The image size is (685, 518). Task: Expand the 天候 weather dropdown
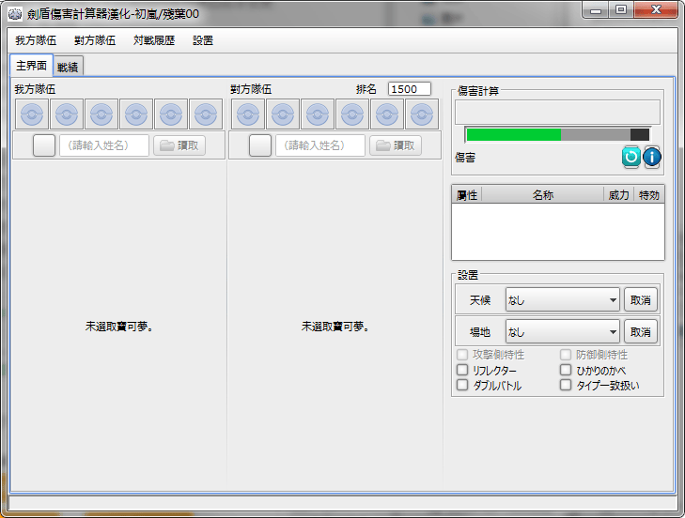(562, 300)
